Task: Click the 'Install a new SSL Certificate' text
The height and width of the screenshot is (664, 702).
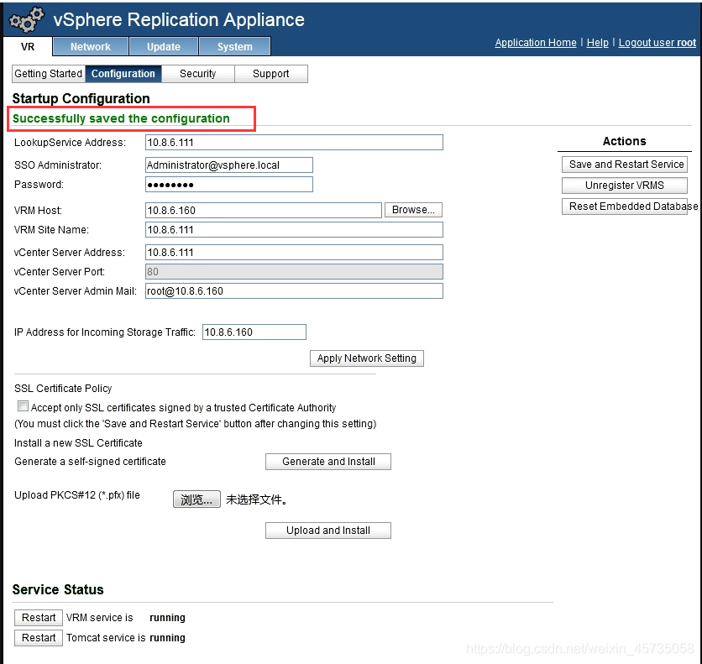Action: pos(78,443)
